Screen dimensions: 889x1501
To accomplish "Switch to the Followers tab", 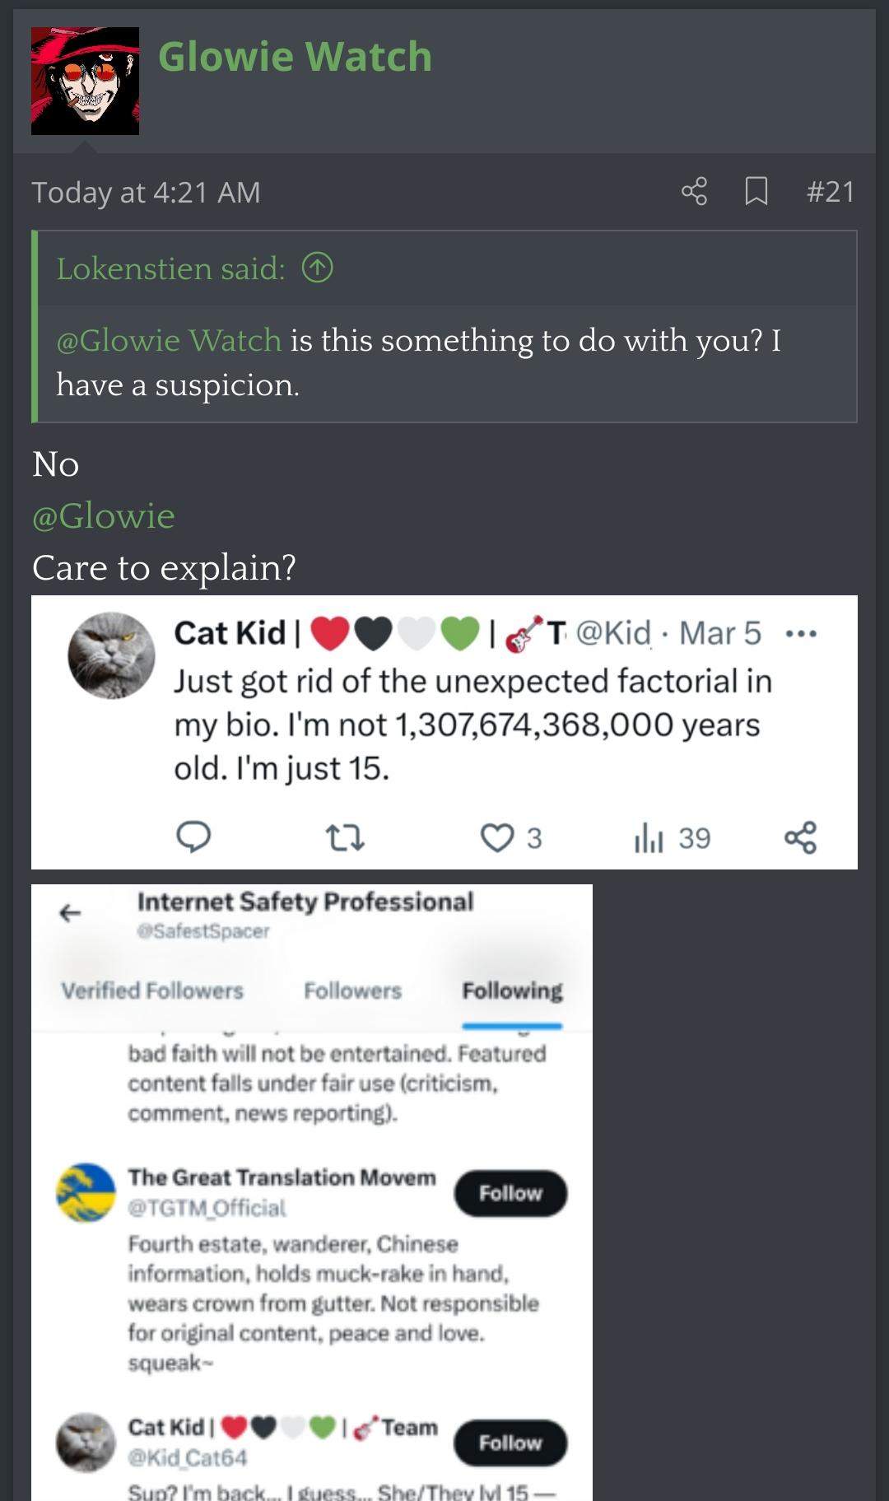I will pos(352,991).
